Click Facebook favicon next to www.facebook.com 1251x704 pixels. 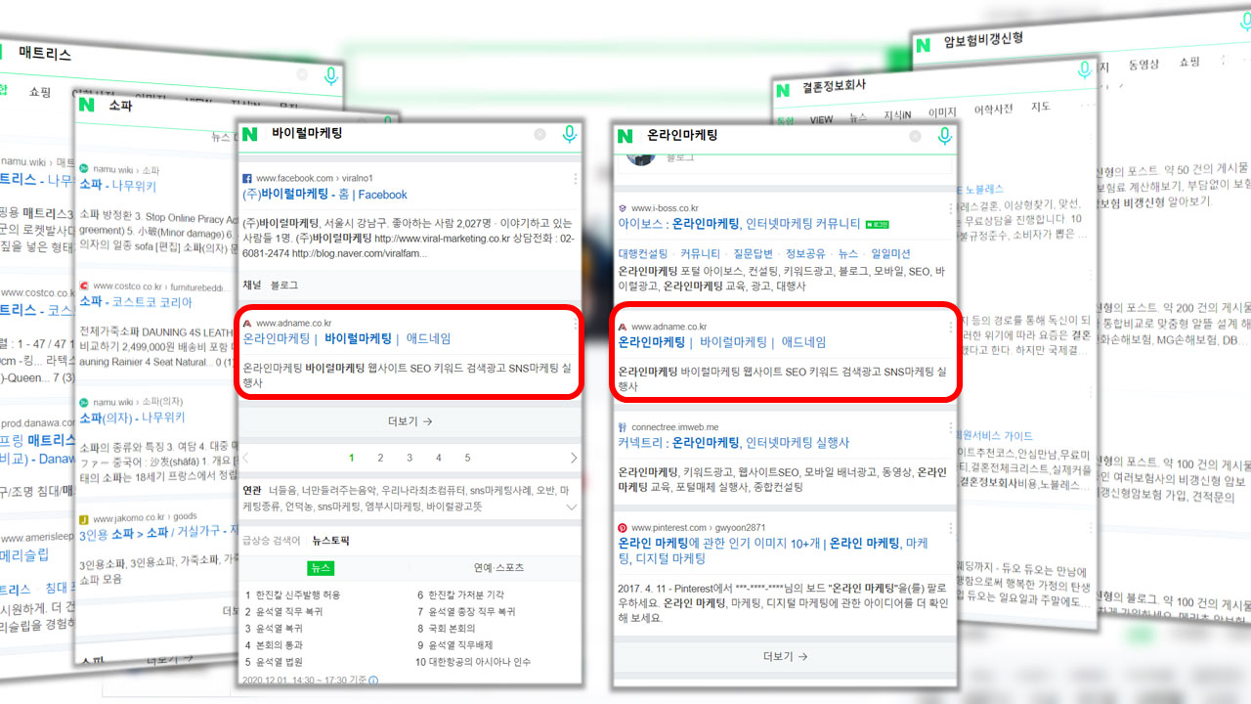(x=248, y=179)
